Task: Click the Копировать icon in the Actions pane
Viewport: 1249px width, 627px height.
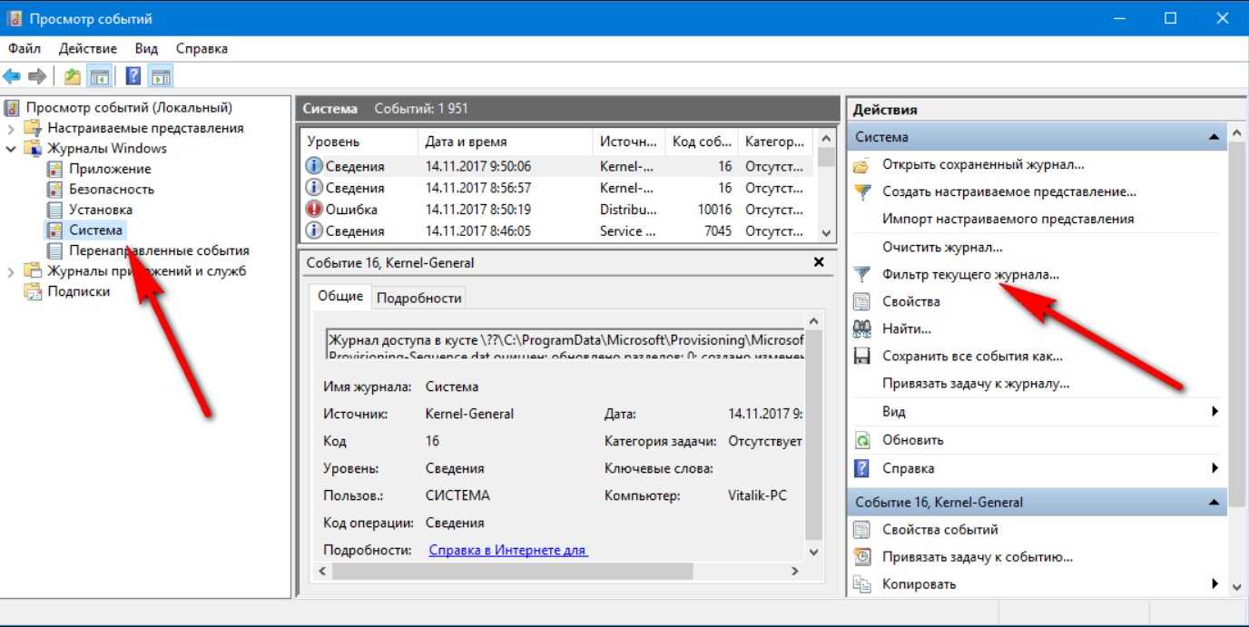Action: 862,584
